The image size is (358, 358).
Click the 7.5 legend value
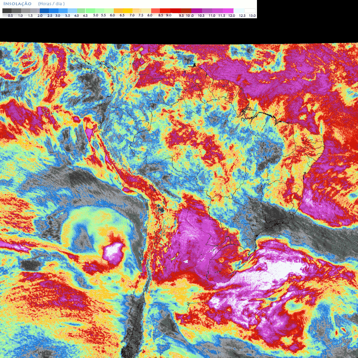pos(141,15)
